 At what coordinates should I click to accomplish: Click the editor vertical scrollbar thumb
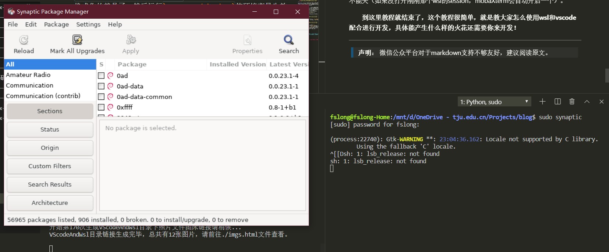point(607,76)
